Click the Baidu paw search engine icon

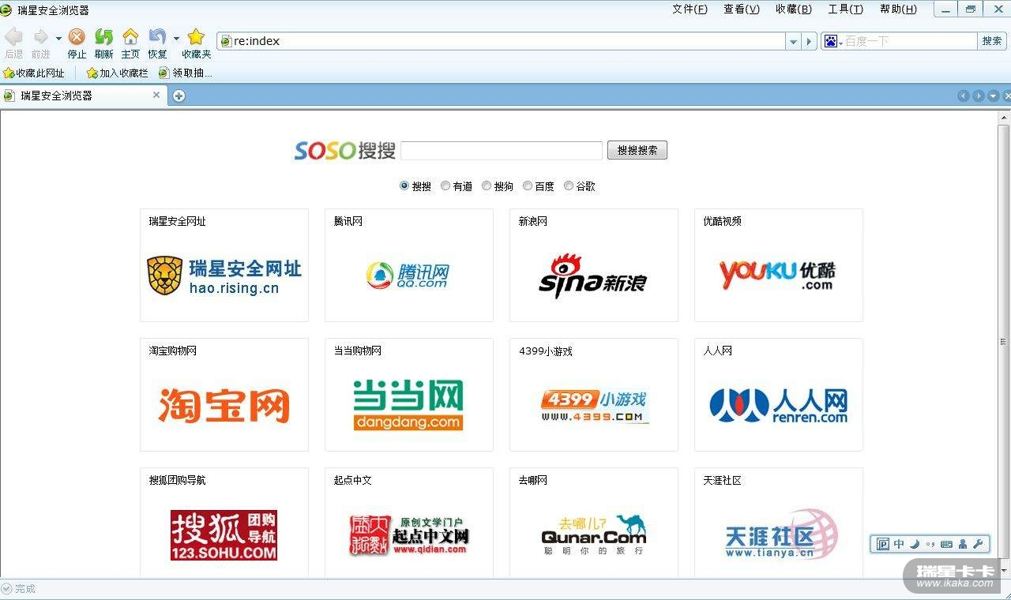(830, 41)
